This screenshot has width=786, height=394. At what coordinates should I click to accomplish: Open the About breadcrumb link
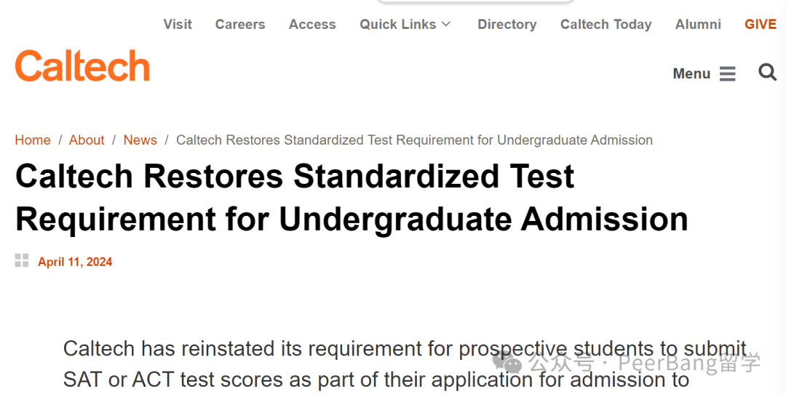click(x=87, y=140)
